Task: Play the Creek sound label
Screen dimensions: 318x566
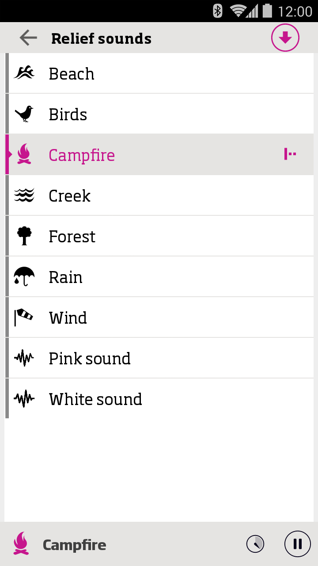Action: click(70, 196)
